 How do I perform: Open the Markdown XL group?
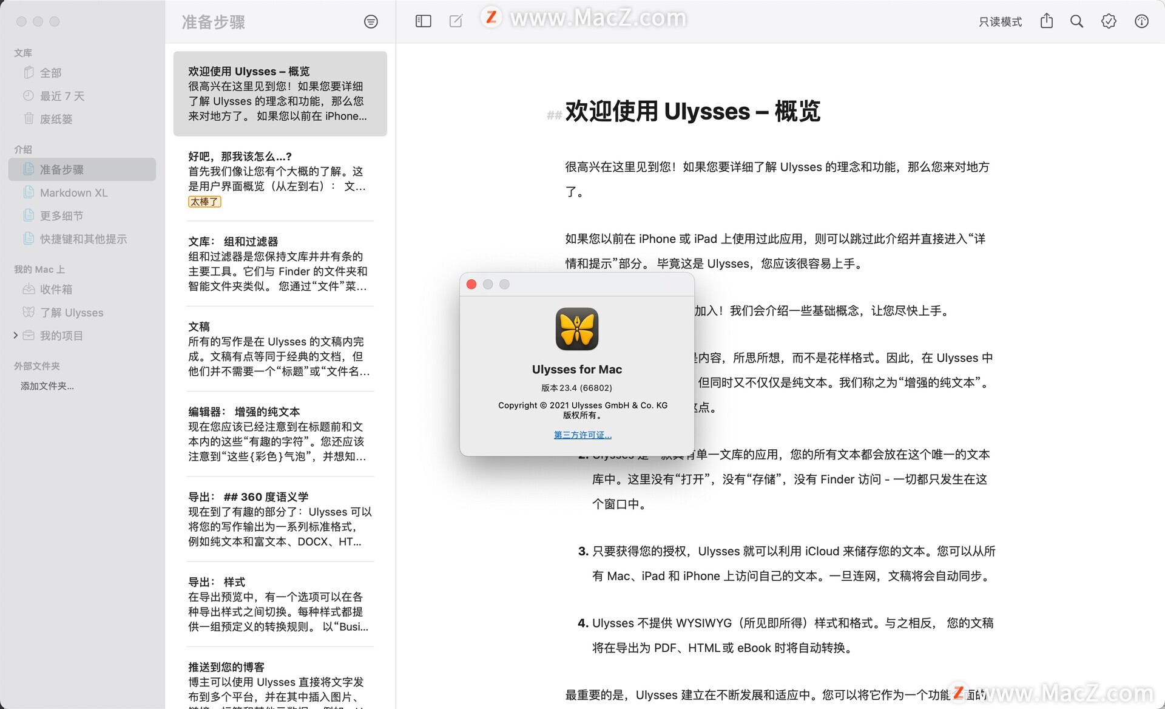82,192
